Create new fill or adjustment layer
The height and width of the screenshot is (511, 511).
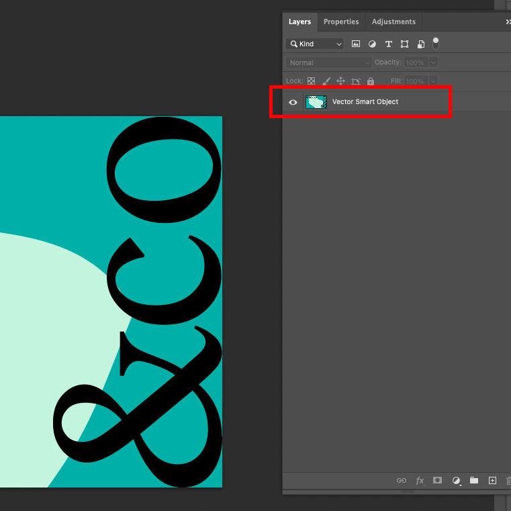point(457,481)
